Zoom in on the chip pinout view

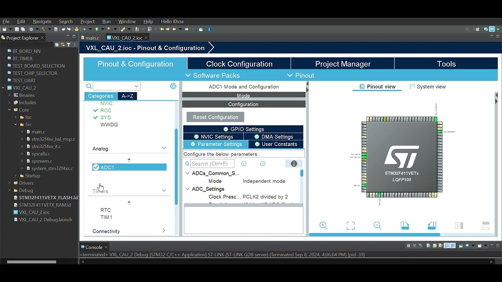323,225
